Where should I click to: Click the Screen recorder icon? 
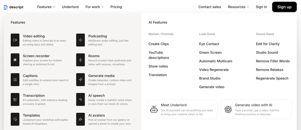click(15, 60)
